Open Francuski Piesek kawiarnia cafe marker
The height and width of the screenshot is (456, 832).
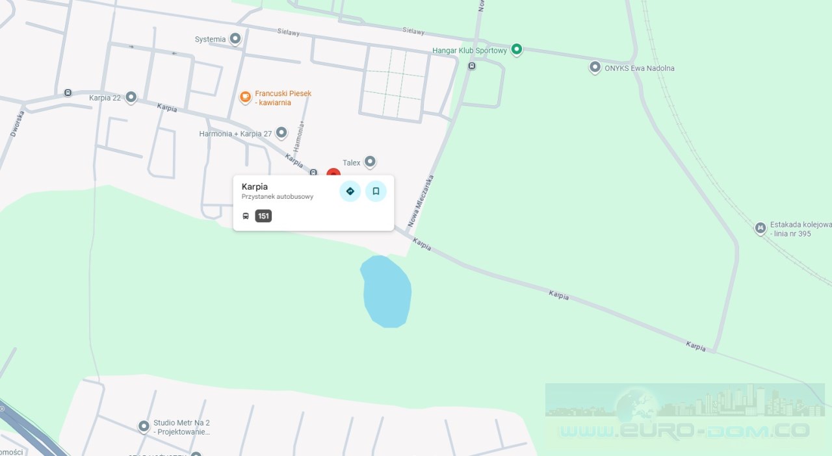245,97
